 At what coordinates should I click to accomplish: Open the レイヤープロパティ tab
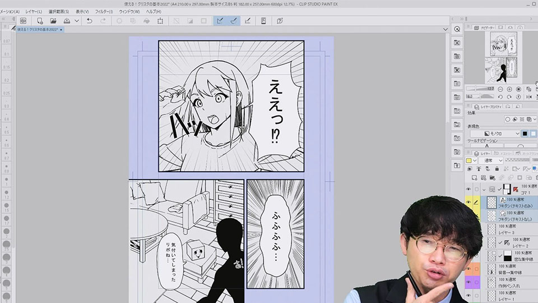[488, 107]
